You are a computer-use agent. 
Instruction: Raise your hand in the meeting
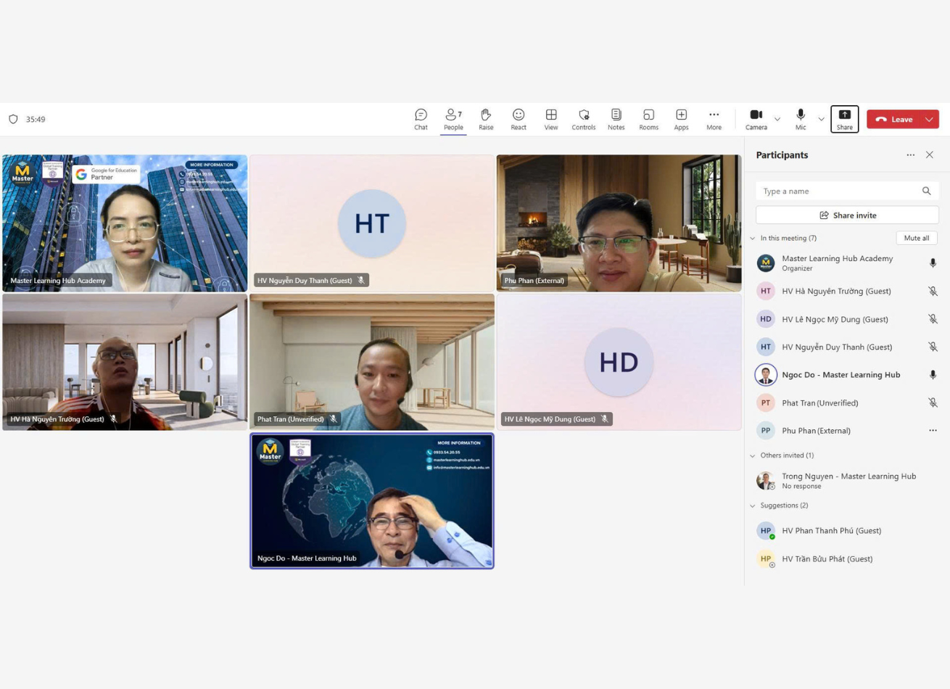click(486, 119)
